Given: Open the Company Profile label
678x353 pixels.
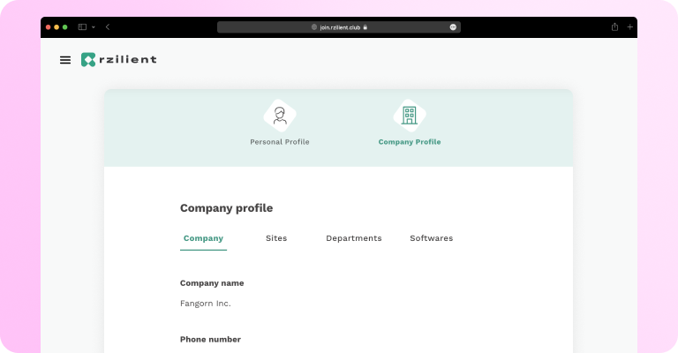Looking at the screenshot, I should [410, 142].
